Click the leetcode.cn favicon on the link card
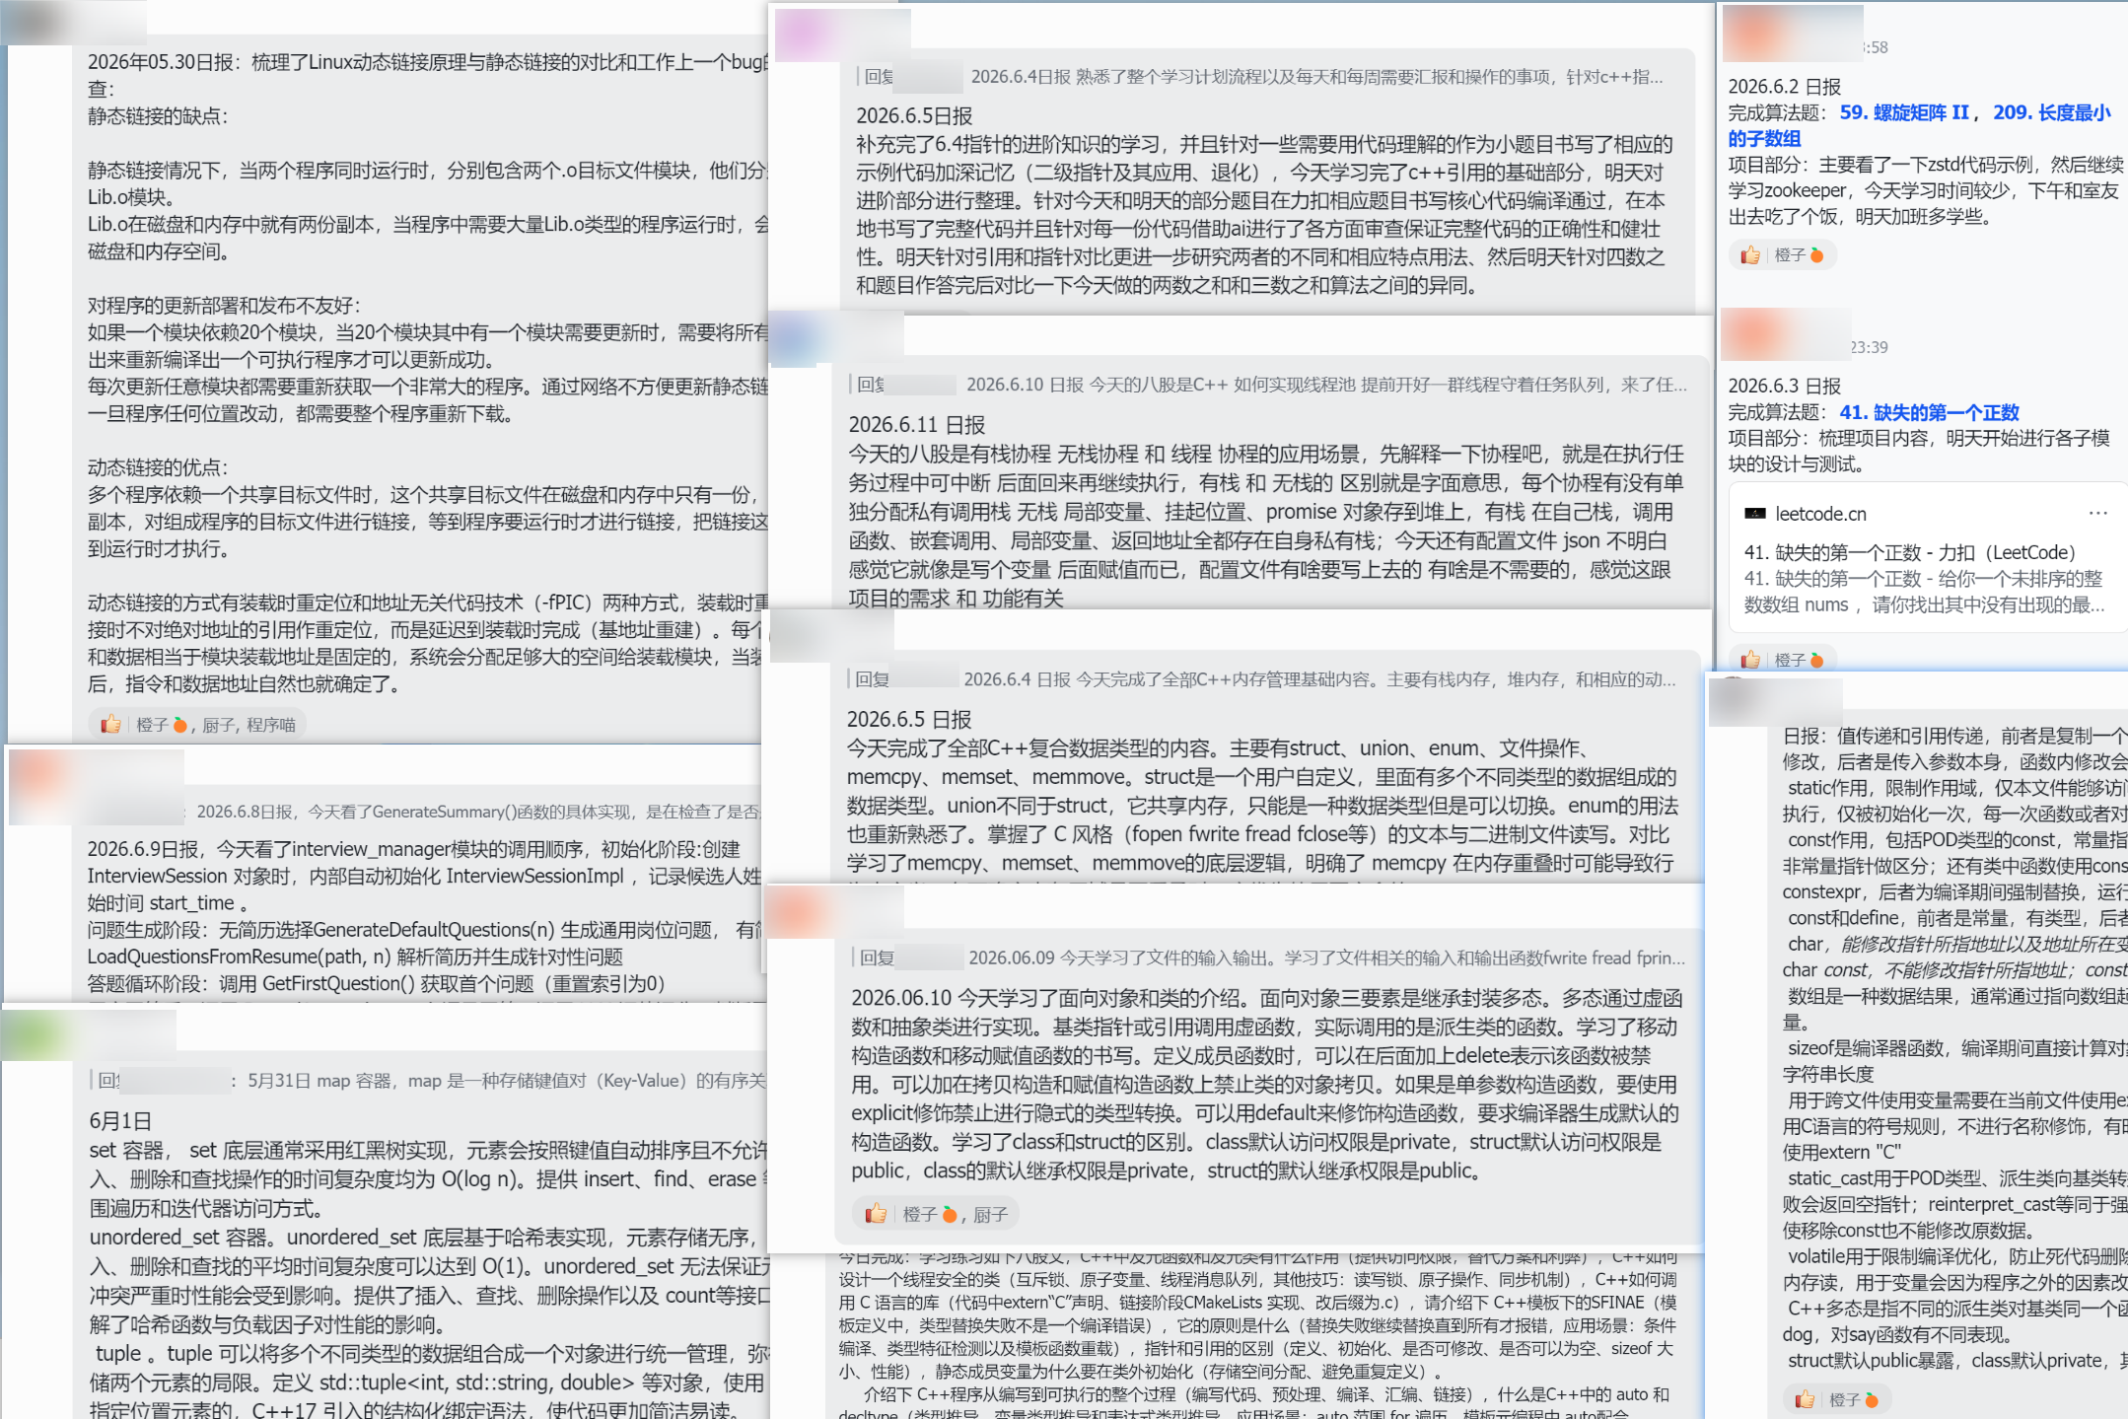The image size is (2128, 1419). click(x=1755, y=514)
